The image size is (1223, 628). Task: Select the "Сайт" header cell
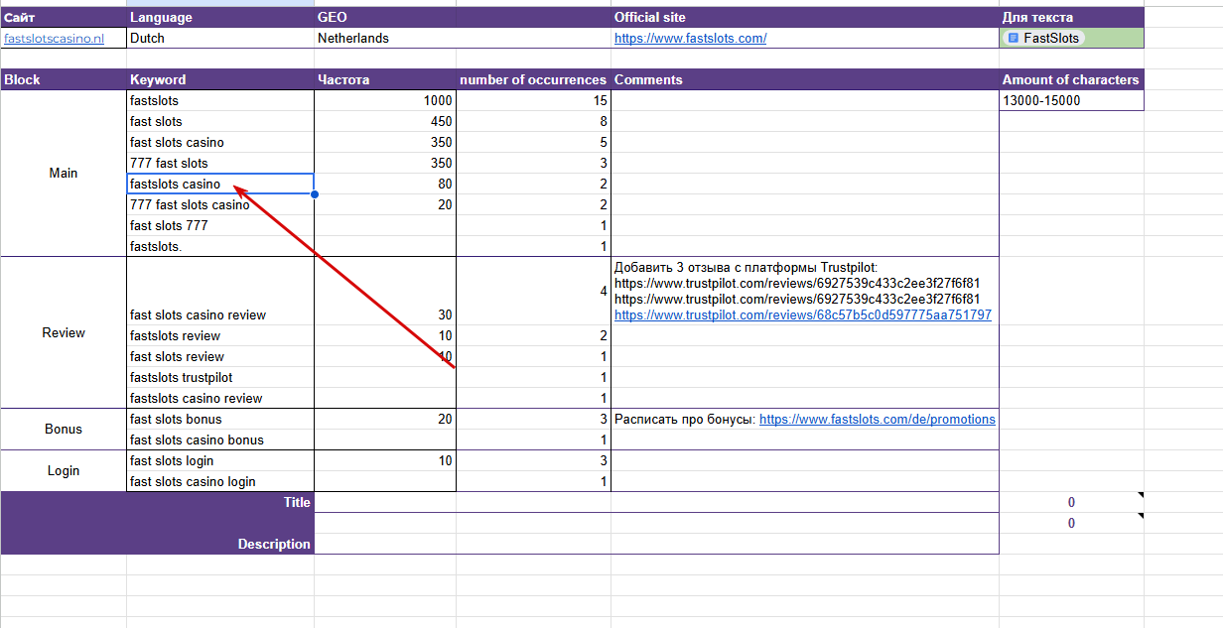point(64,18)
